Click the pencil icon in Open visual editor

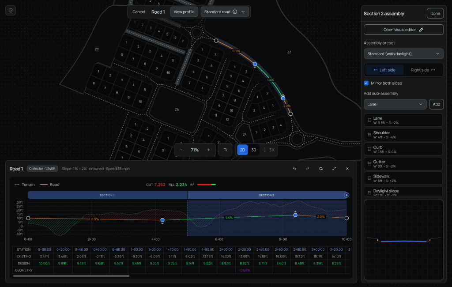[x=421, y=30]
